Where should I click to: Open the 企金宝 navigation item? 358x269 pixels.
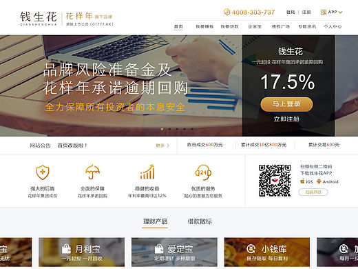(255, 27)
